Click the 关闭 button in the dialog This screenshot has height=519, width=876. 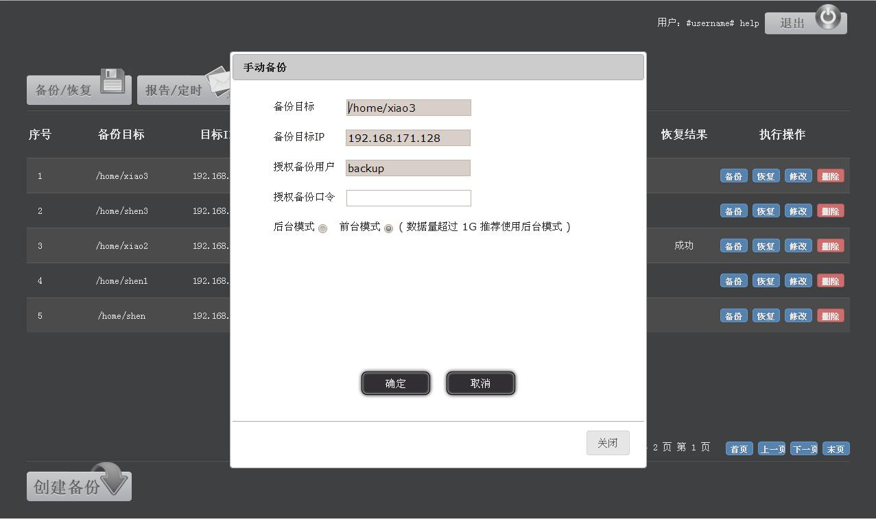coord(608,443)
